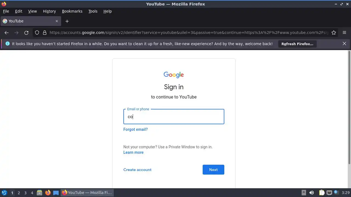351x197 pixels.
Task: Click the 3:29 clock
Action: 346,193
